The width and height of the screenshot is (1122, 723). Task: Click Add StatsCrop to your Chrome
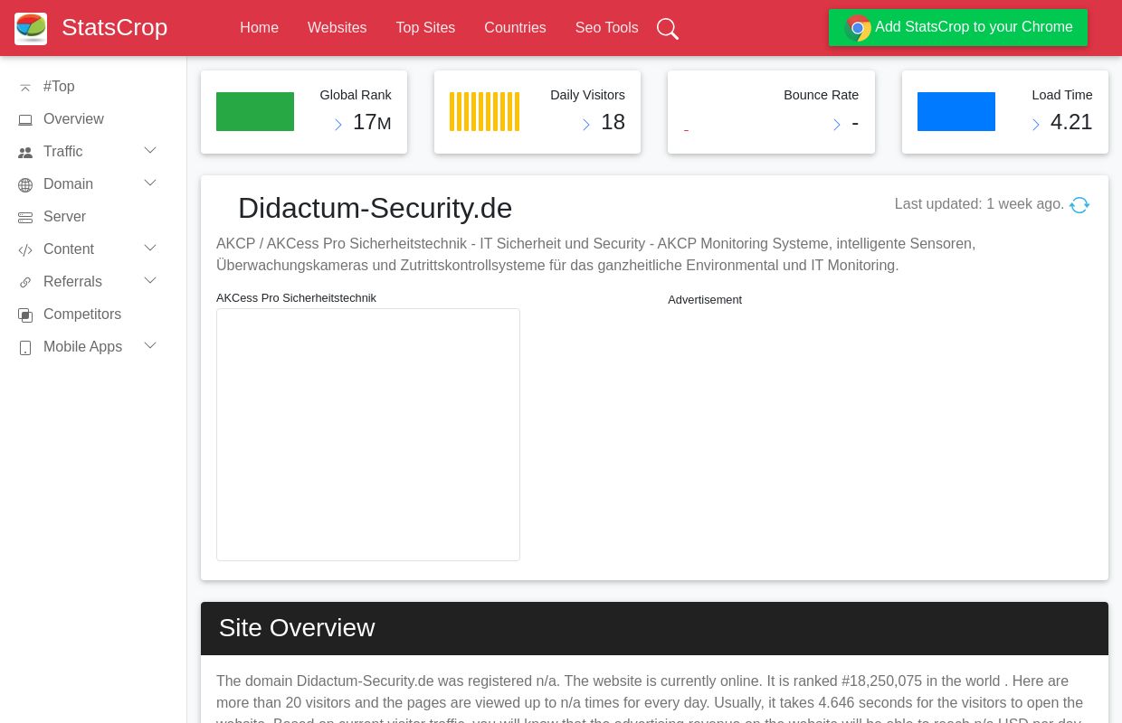[x=958, y=27]
